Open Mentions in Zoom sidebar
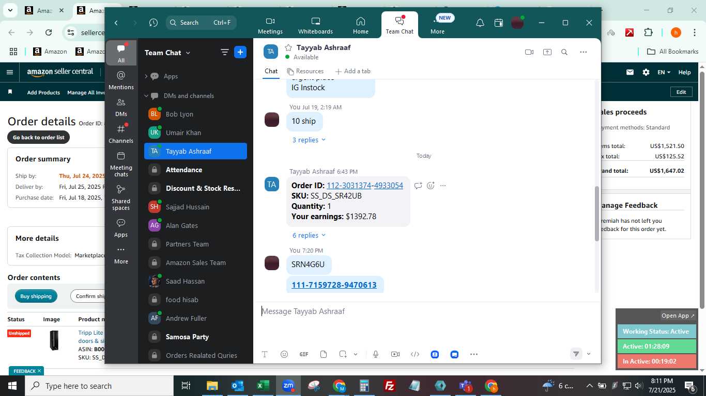This screenshot has width=706, height=396. pos(121,80)
